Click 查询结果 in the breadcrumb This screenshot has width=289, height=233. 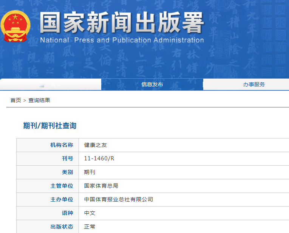39,100
